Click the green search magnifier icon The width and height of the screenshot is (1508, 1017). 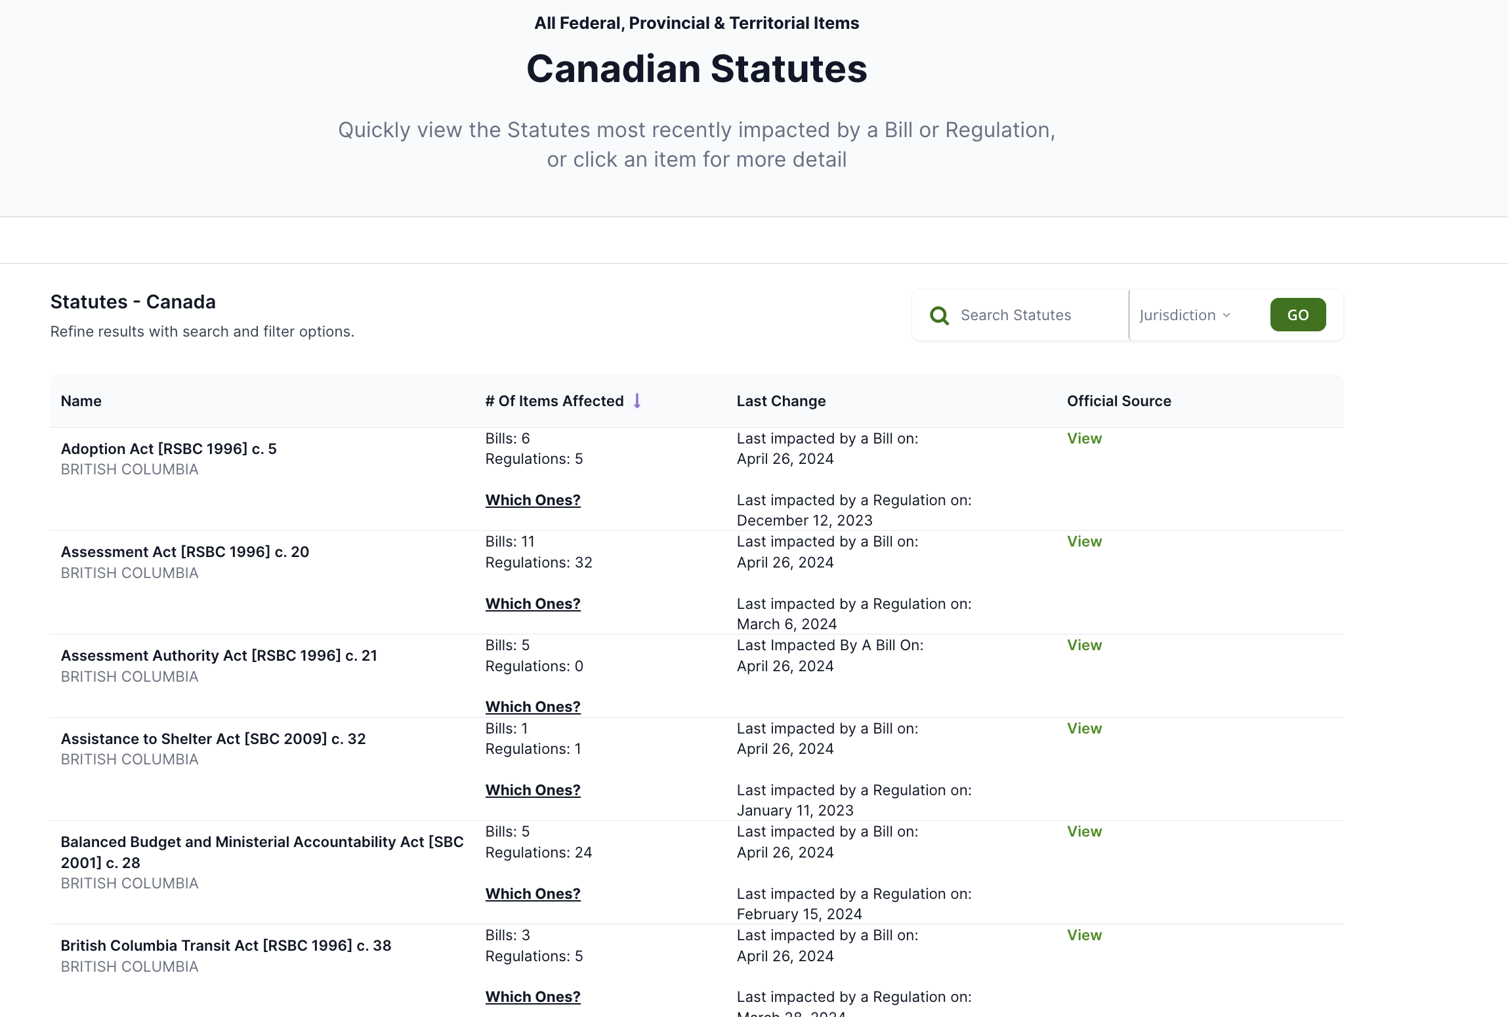point(939,316)
